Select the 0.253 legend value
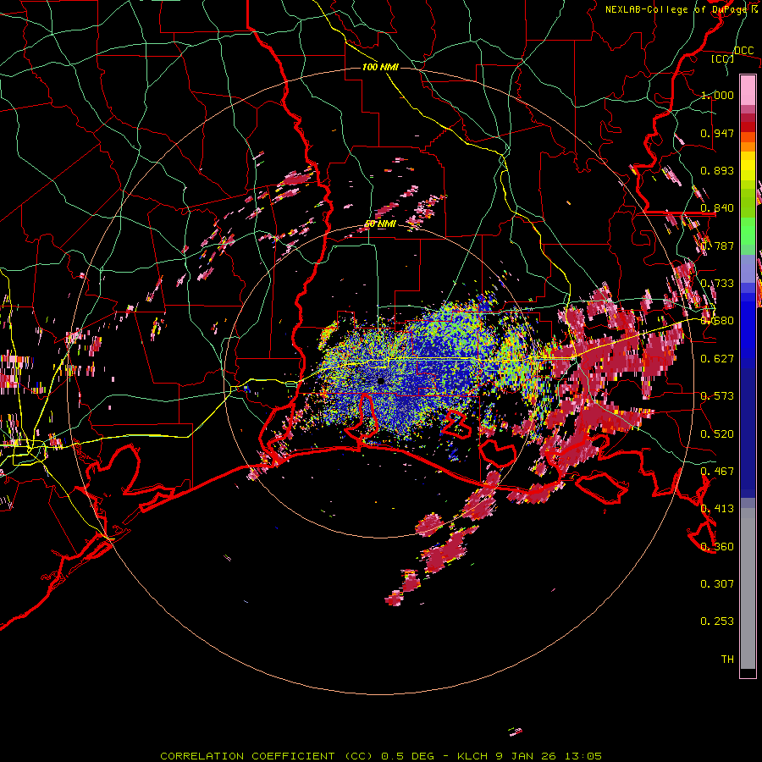Screen dimensions: 762x762 pos(717,621)
